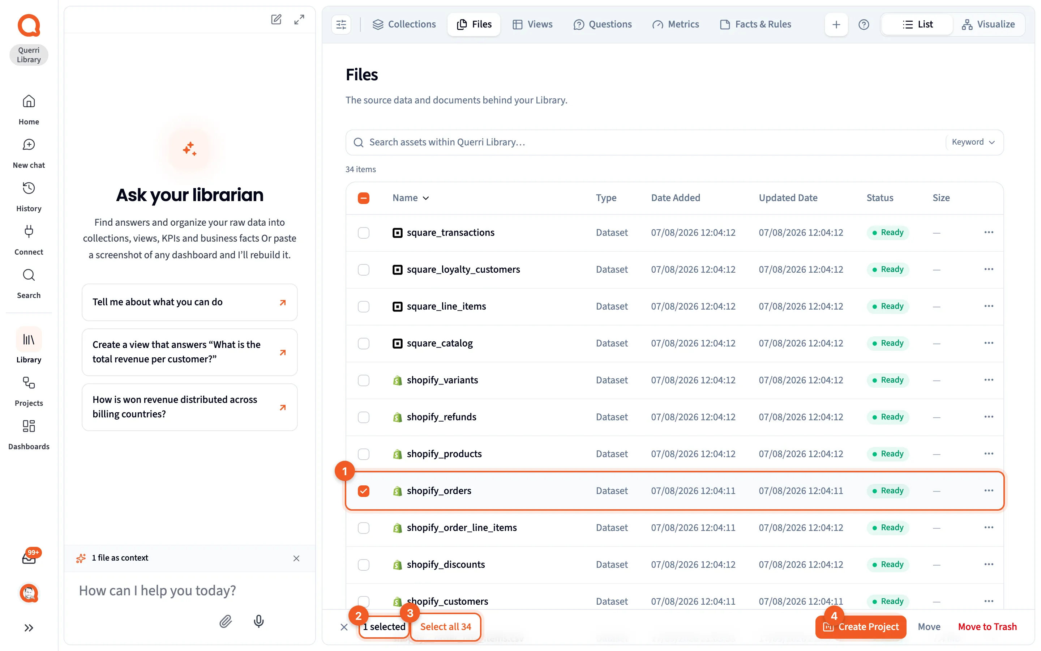Click the Create Project button

861,627
